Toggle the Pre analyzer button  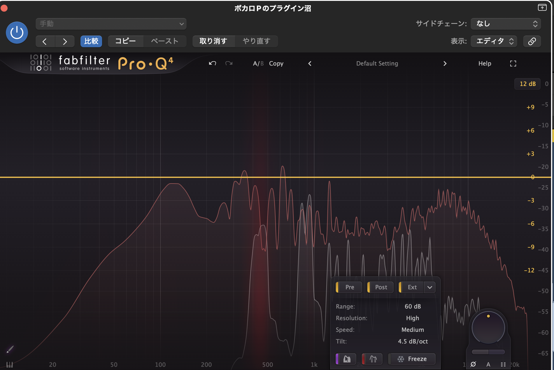(x=349, y=287)
